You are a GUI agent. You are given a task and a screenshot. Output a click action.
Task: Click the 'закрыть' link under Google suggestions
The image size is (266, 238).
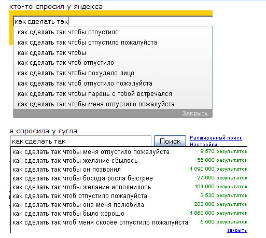pos(237,230)
